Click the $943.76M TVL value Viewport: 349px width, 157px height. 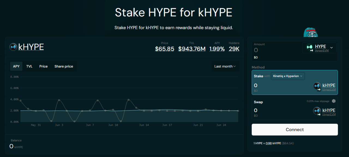tap(192, 49)
